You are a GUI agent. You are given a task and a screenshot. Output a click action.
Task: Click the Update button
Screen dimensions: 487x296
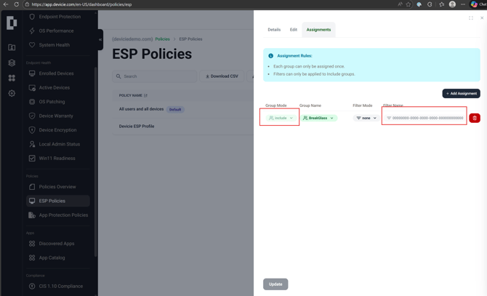click(x=275, y=284)
